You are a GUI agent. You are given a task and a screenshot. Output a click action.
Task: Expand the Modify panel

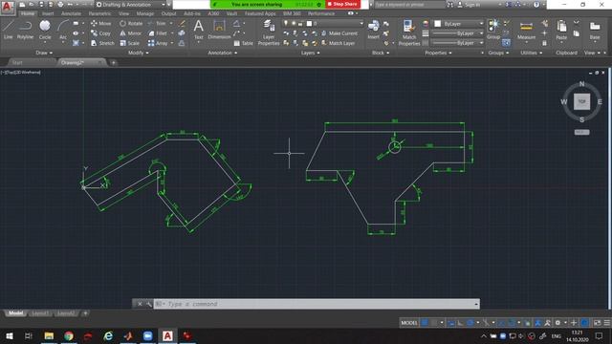pos(138,53)
